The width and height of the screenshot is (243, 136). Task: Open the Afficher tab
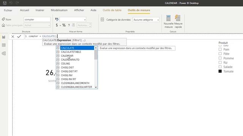pyautogui.click(x=79, y=10)
